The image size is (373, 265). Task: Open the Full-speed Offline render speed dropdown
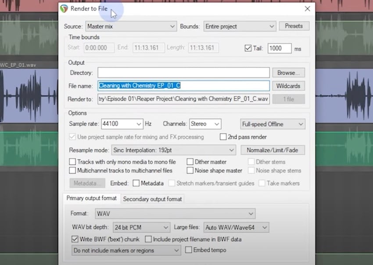coord(273,124)
